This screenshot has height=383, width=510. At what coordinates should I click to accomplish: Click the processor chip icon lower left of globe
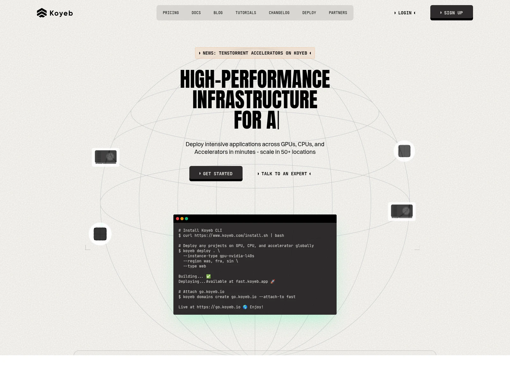[x=100, y=234]
